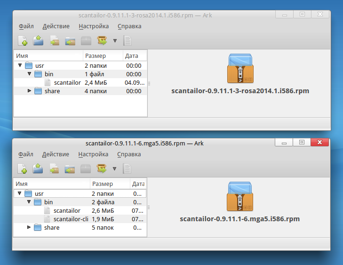Select scantailor file name in mga5 window

[x=67, y=211]
